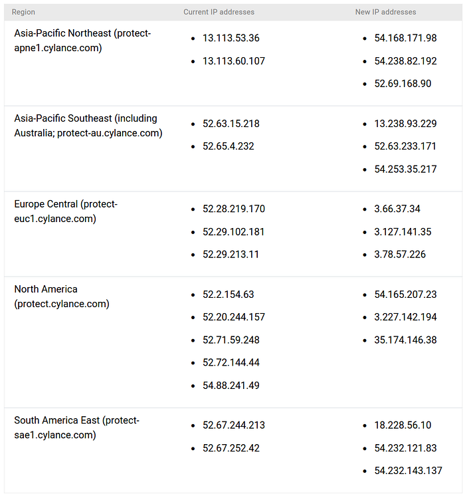Screen dimensions: 465x494
Task: Click the IP address 52.67.252.42
Action: [x=231, y=448]
